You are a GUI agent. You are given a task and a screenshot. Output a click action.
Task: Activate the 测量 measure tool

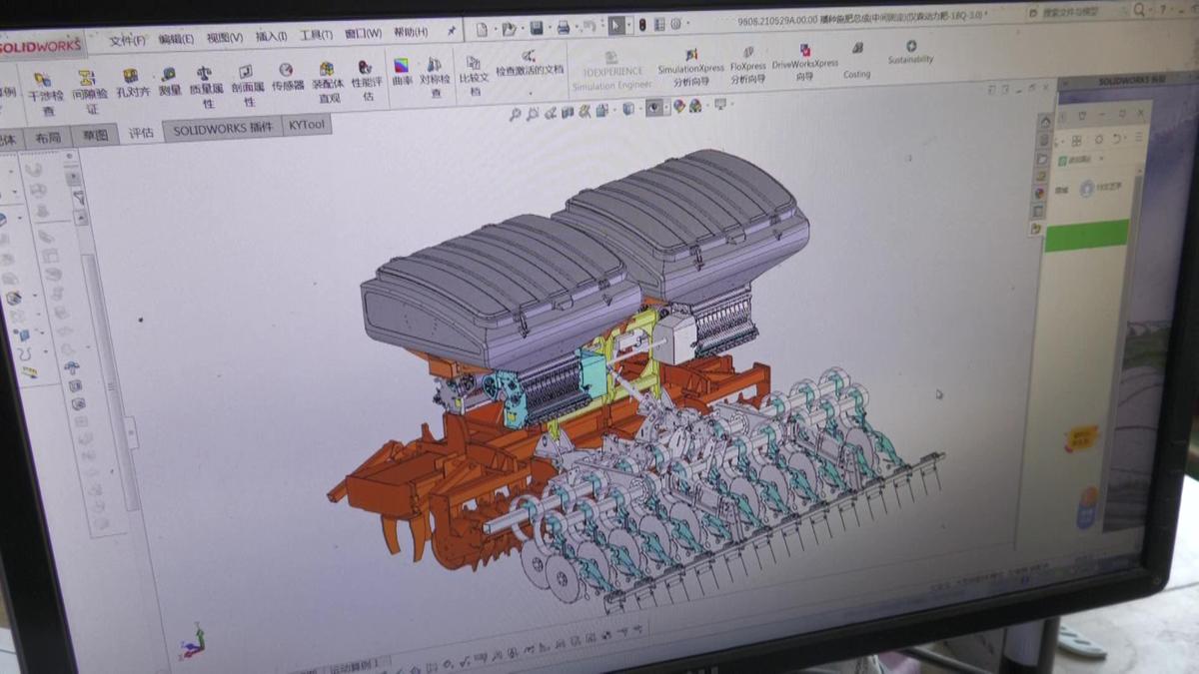[x=169, y=81]
